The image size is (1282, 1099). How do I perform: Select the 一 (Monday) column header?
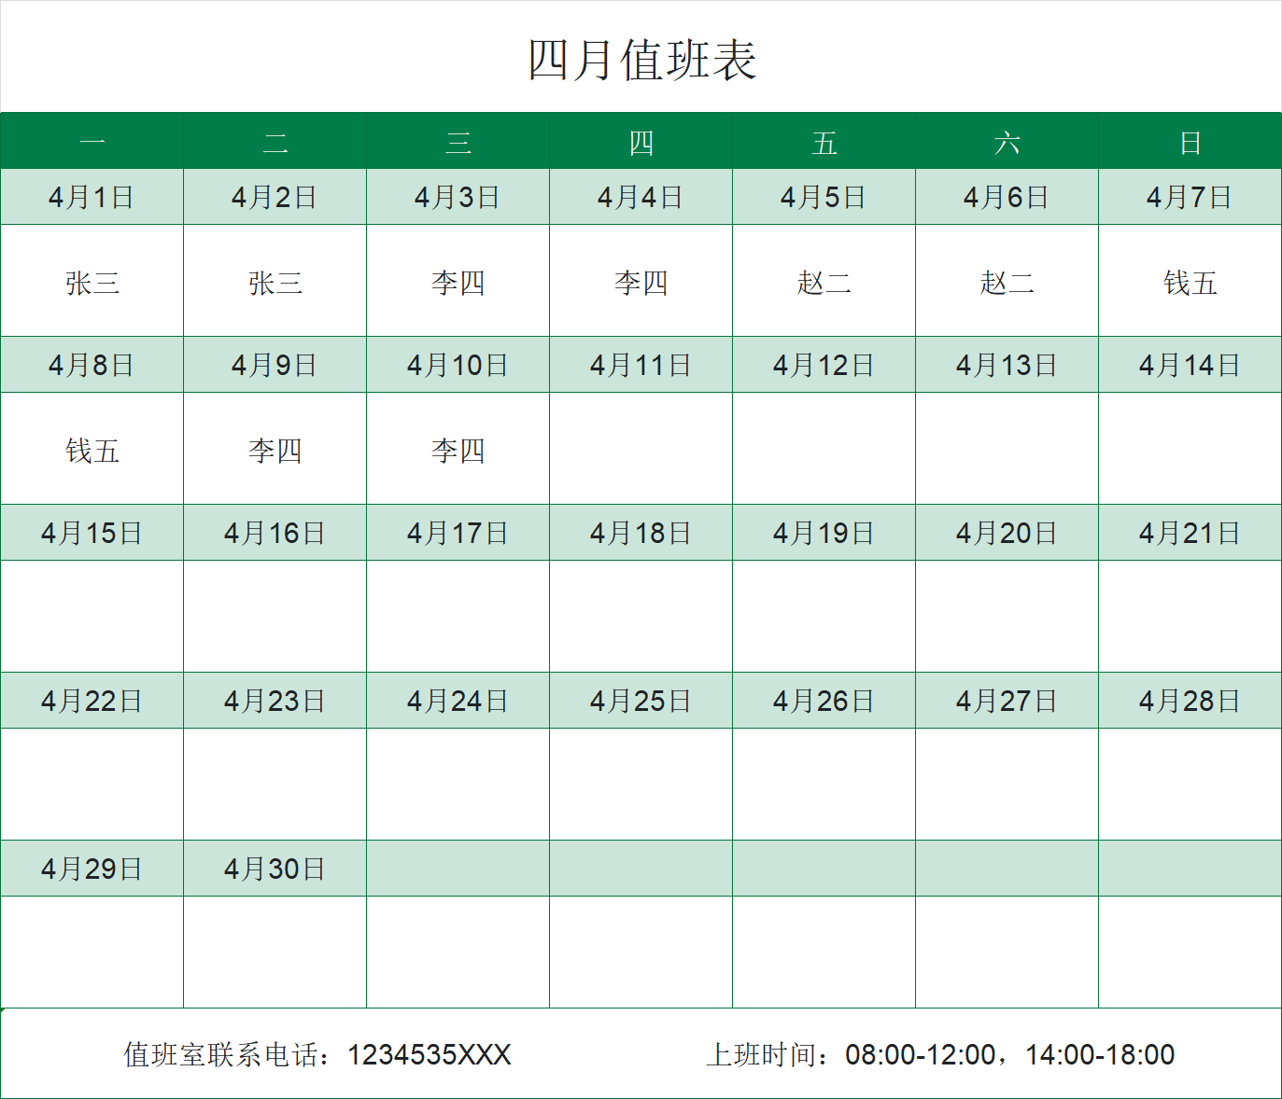92,141
